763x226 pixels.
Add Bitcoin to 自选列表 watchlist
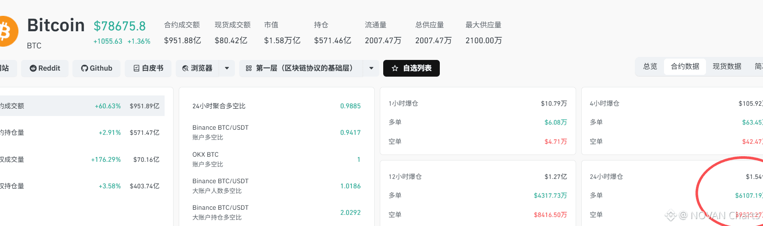[412, 68]
